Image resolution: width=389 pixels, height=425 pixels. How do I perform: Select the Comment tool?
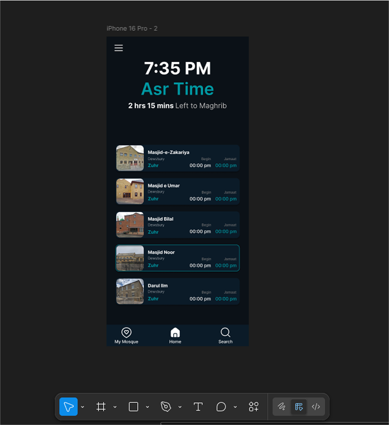click(x=221, y=407)
